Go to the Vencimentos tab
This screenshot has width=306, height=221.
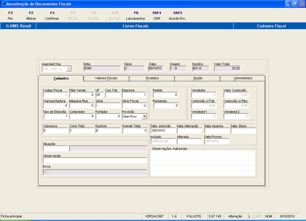tap(243, 78)
